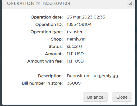Click the Amount with fee label
137x106 pixels.
pyautogui.click(x=45, y=61)
